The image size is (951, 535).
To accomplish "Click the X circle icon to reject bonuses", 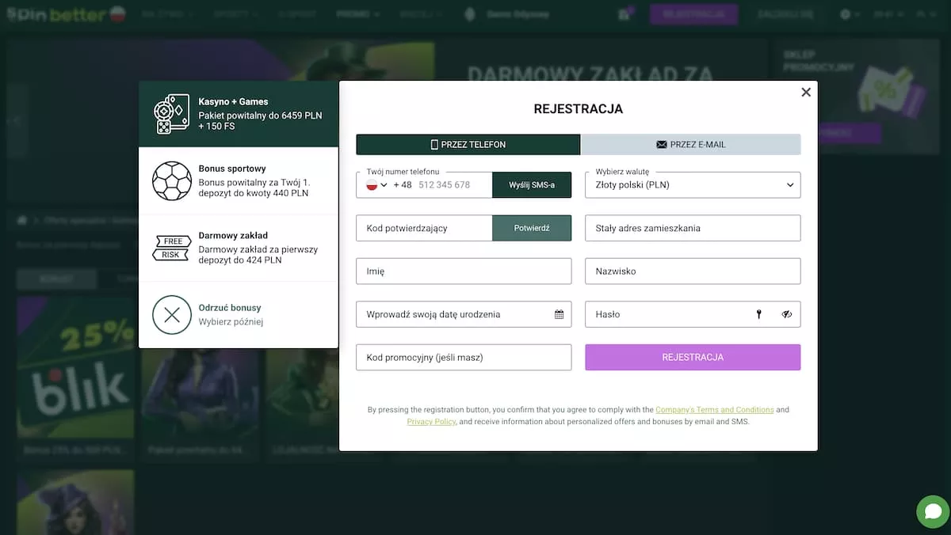I will pos(171,315).
